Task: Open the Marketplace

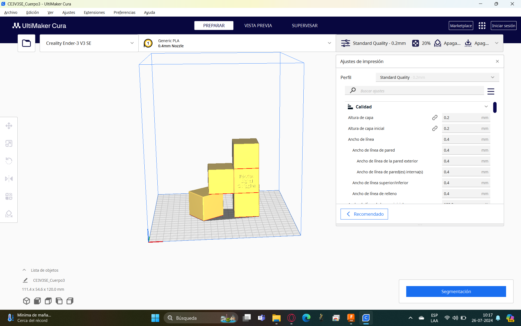Action: [x=461, y=26]
